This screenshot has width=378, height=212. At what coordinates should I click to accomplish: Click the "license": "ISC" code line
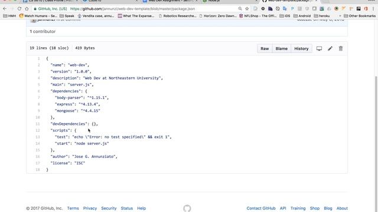pyautogui.click(x=68, y=163)
